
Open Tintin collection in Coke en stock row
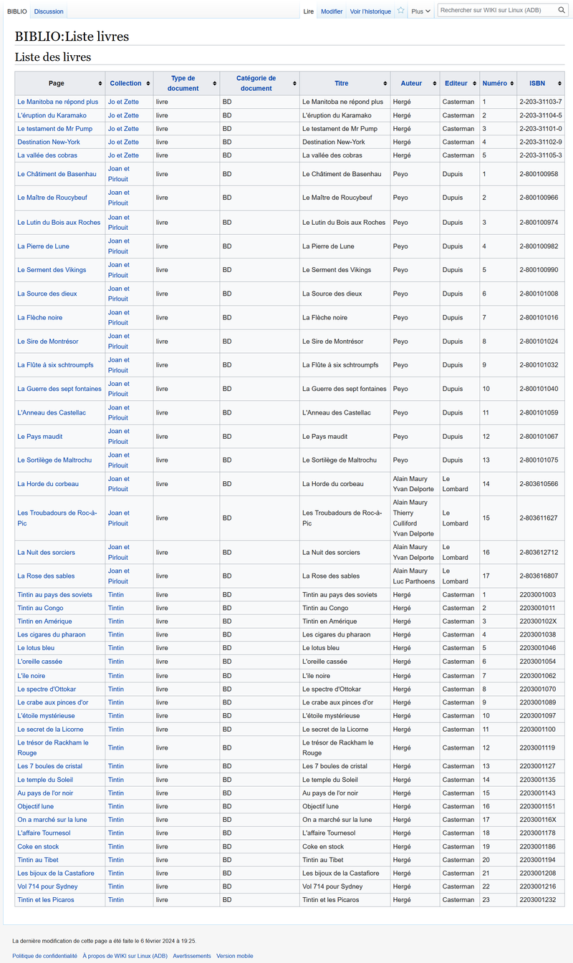tap(116, 846)
